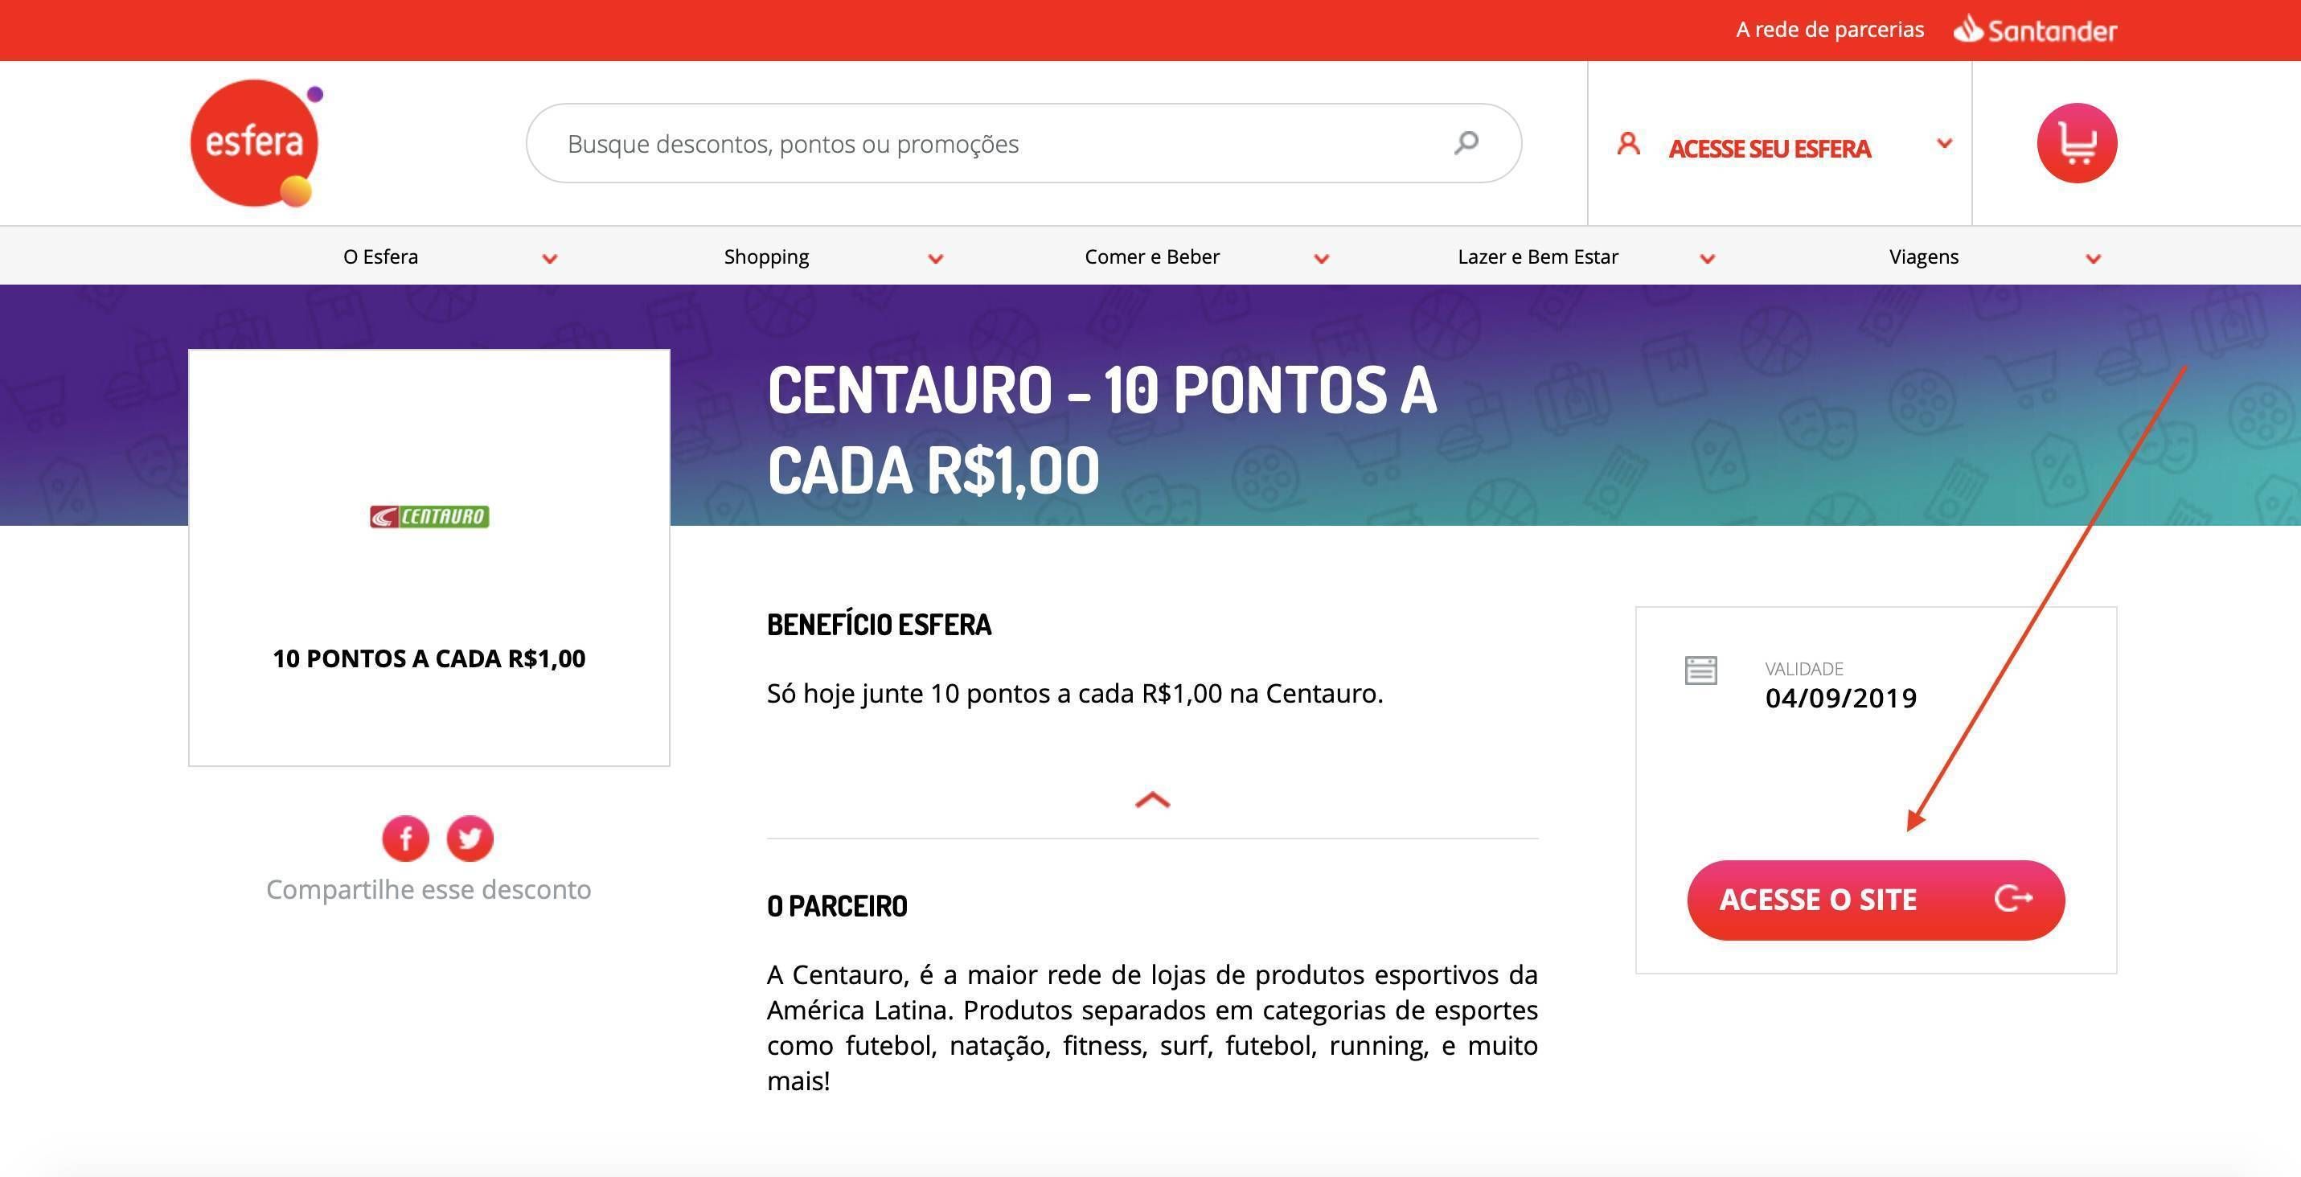Click the search magnifier icon
The height and width of the screenshot is (1177, 2301).
point(1466,143)
